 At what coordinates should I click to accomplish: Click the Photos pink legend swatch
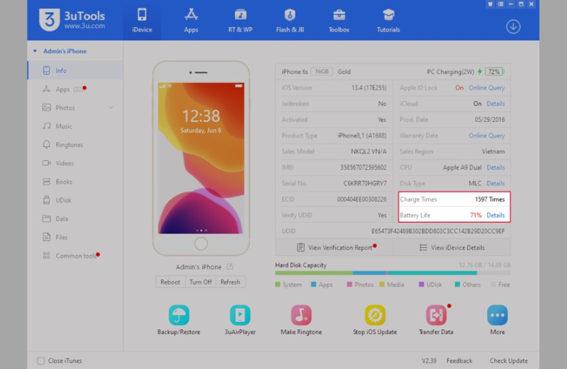point(349,285)
